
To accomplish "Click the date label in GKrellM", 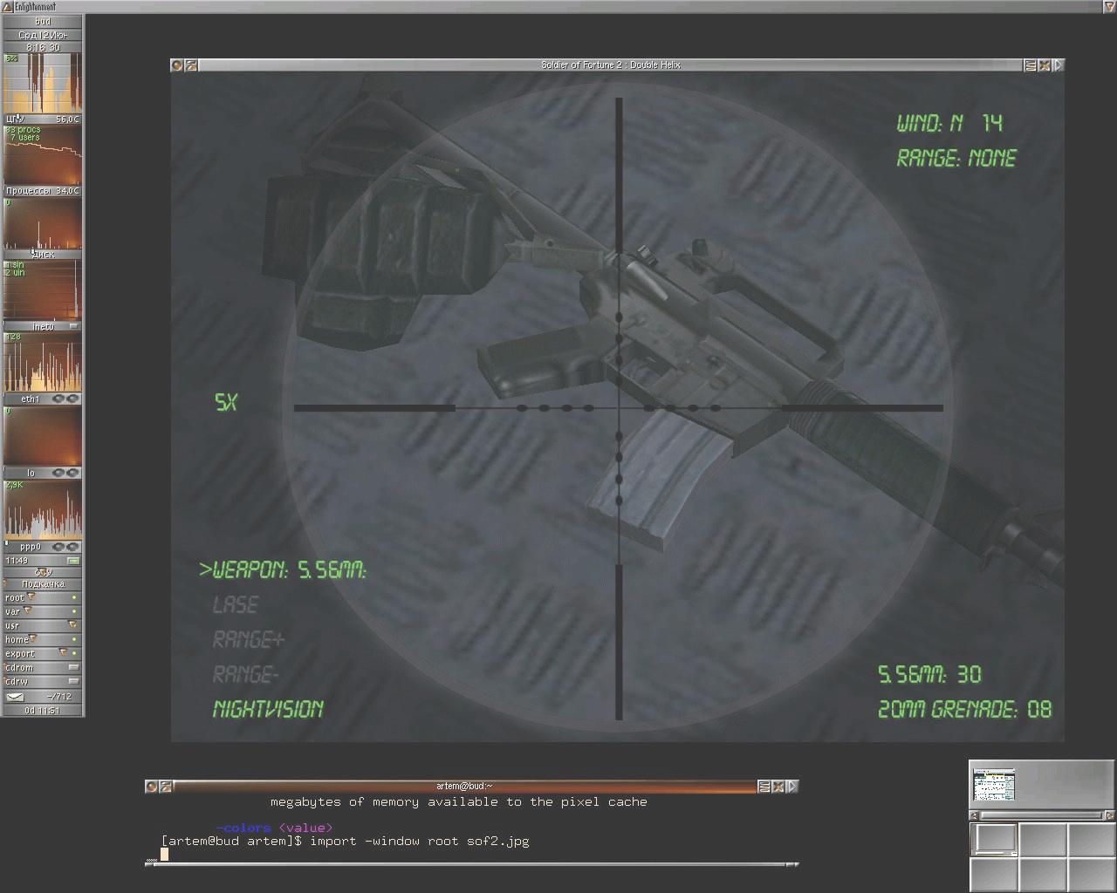I will (x=42, y=35).
